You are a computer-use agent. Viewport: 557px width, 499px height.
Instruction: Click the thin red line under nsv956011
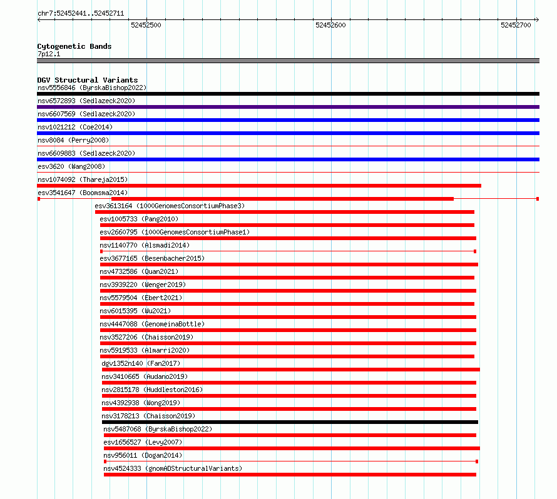pyautogui.click(x=291, y=461)
